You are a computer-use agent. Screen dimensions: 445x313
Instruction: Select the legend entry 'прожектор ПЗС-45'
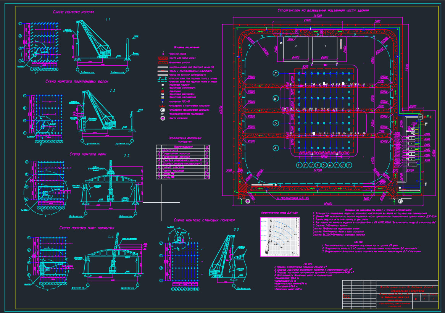[179, 101]
